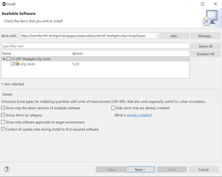The width and height of the screenshot is (222, 177).
Task: Enable Show only software applicable to target environment
Action: [x=3, y=122]
